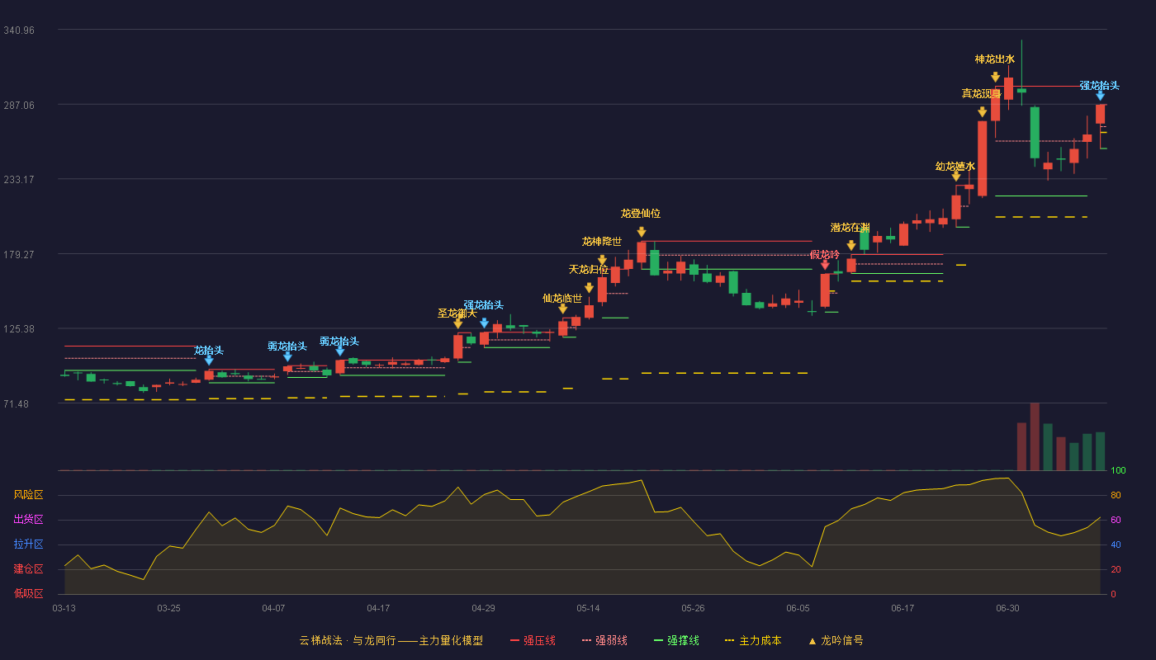Click the tall red candle under 真龙现身

(982, 158)
